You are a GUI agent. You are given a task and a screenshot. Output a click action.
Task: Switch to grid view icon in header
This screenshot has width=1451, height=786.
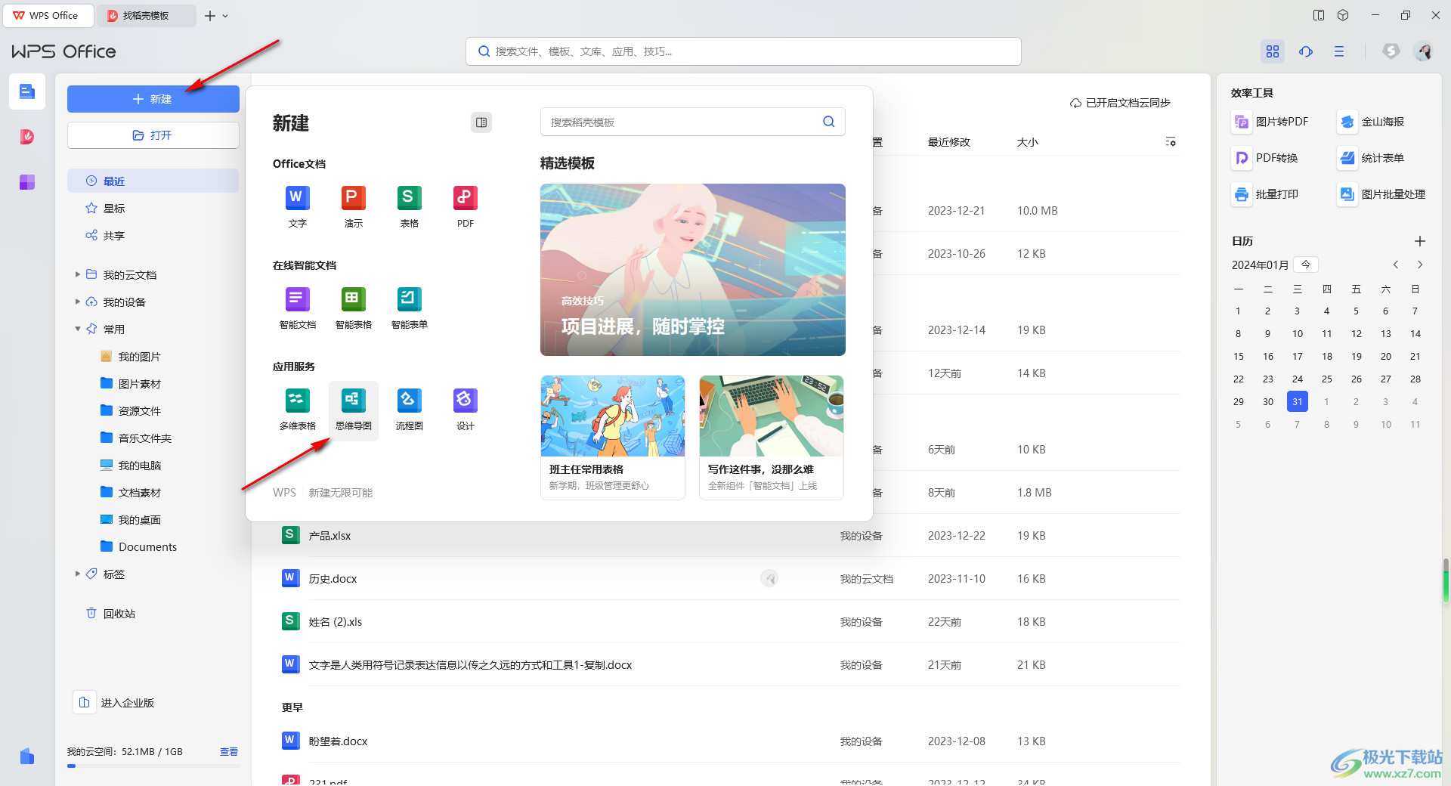pos(1273,51)
